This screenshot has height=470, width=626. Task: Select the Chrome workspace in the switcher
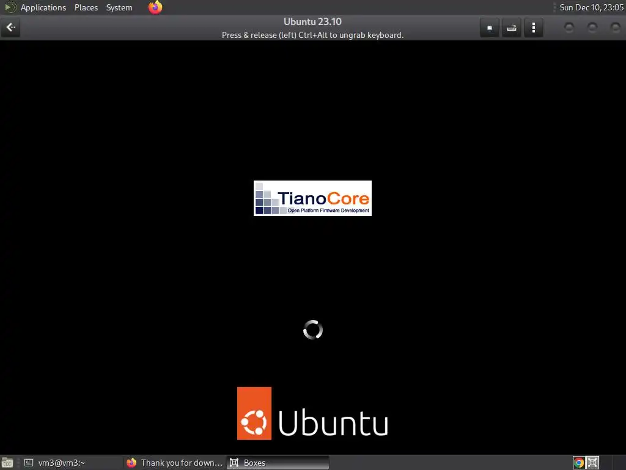click(x=579, y=463)
